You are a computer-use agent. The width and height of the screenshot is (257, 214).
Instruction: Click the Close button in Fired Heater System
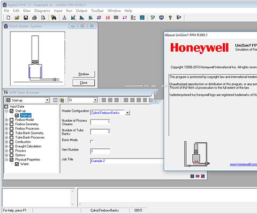point(84,83)
